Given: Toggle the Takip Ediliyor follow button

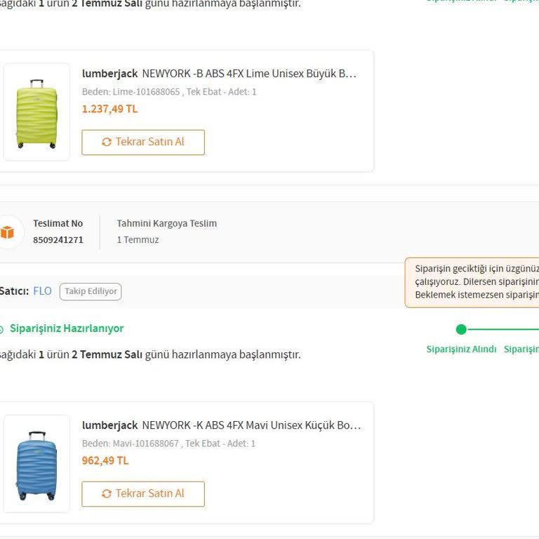Looking at the screenshot, I should [91, 292].
